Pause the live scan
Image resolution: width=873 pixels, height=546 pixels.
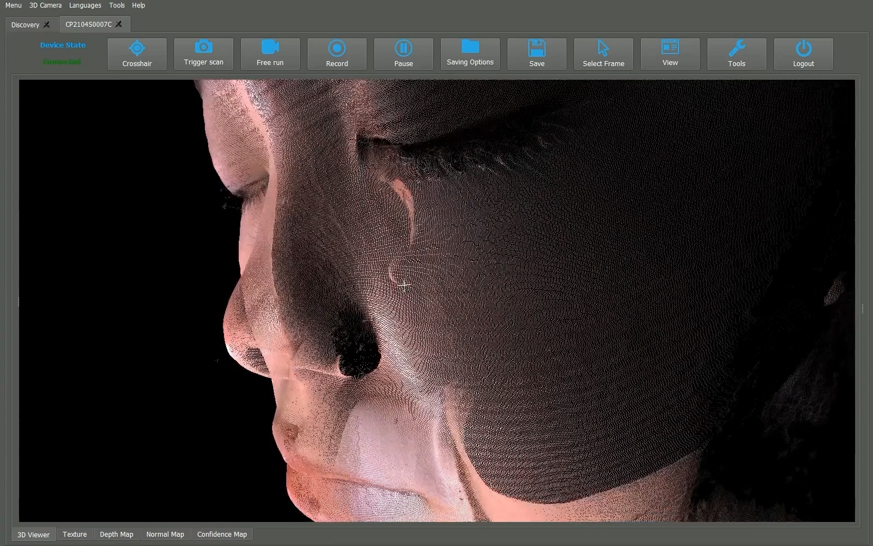click(x=403, y=54)
